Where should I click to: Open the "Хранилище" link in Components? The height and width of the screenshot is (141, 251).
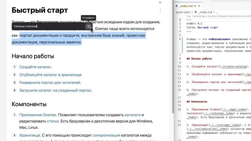[x=30, y=135]
